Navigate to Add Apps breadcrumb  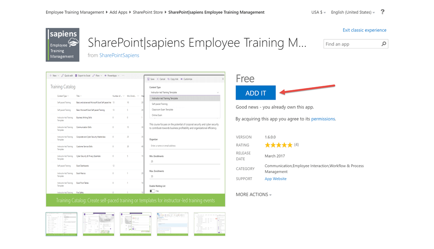[x=118, y=13]
